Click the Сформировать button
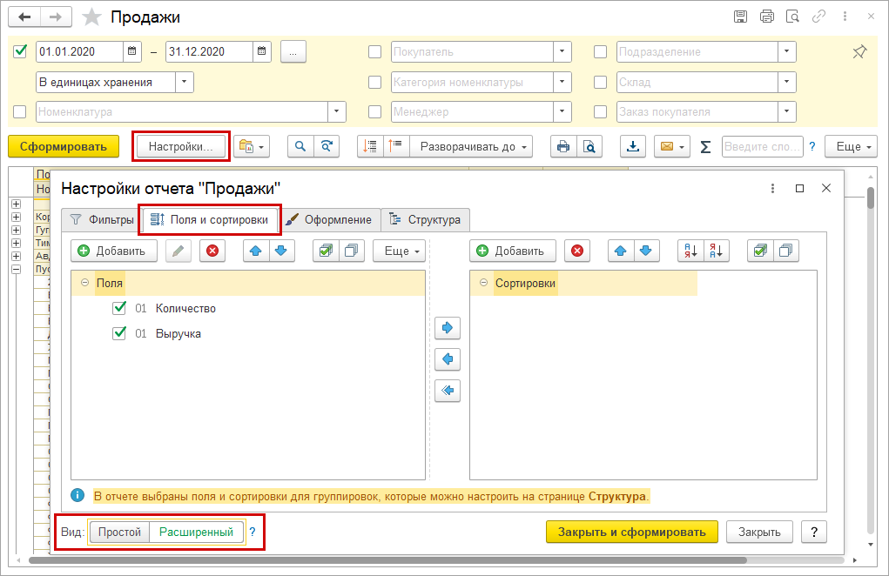The height and width of the screenshot is (576, 889). point(64,146)
